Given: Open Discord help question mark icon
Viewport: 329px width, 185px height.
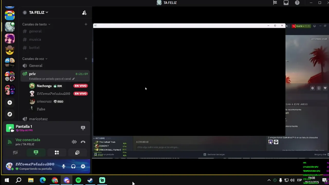Looking at the screenshot, I should [297, 3].
